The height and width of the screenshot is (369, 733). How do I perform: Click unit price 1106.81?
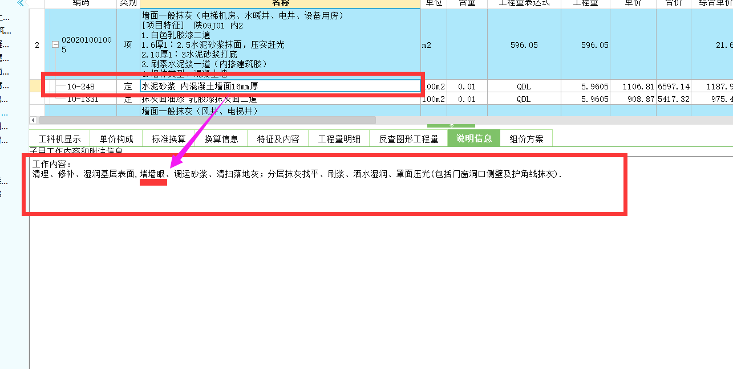[633, 87]
